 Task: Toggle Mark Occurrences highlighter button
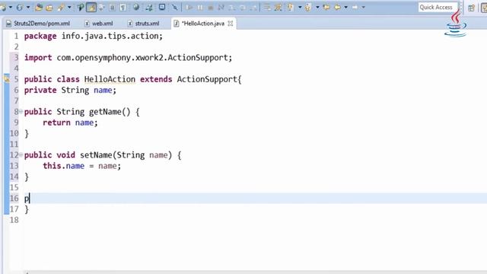pos(91,7)
